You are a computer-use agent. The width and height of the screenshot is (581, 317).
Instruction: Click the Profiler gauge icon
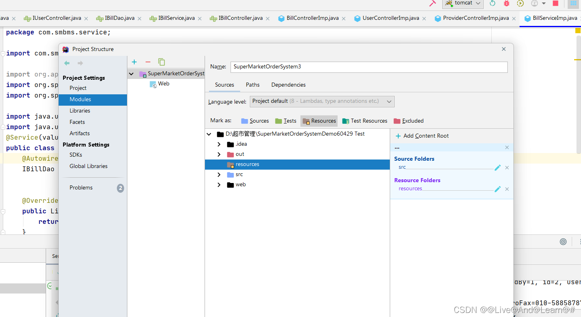tap(535, 3)
